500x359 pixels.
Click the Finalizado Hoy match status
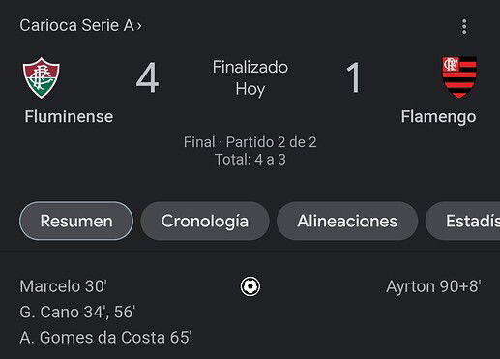click(x=250, y=78)
